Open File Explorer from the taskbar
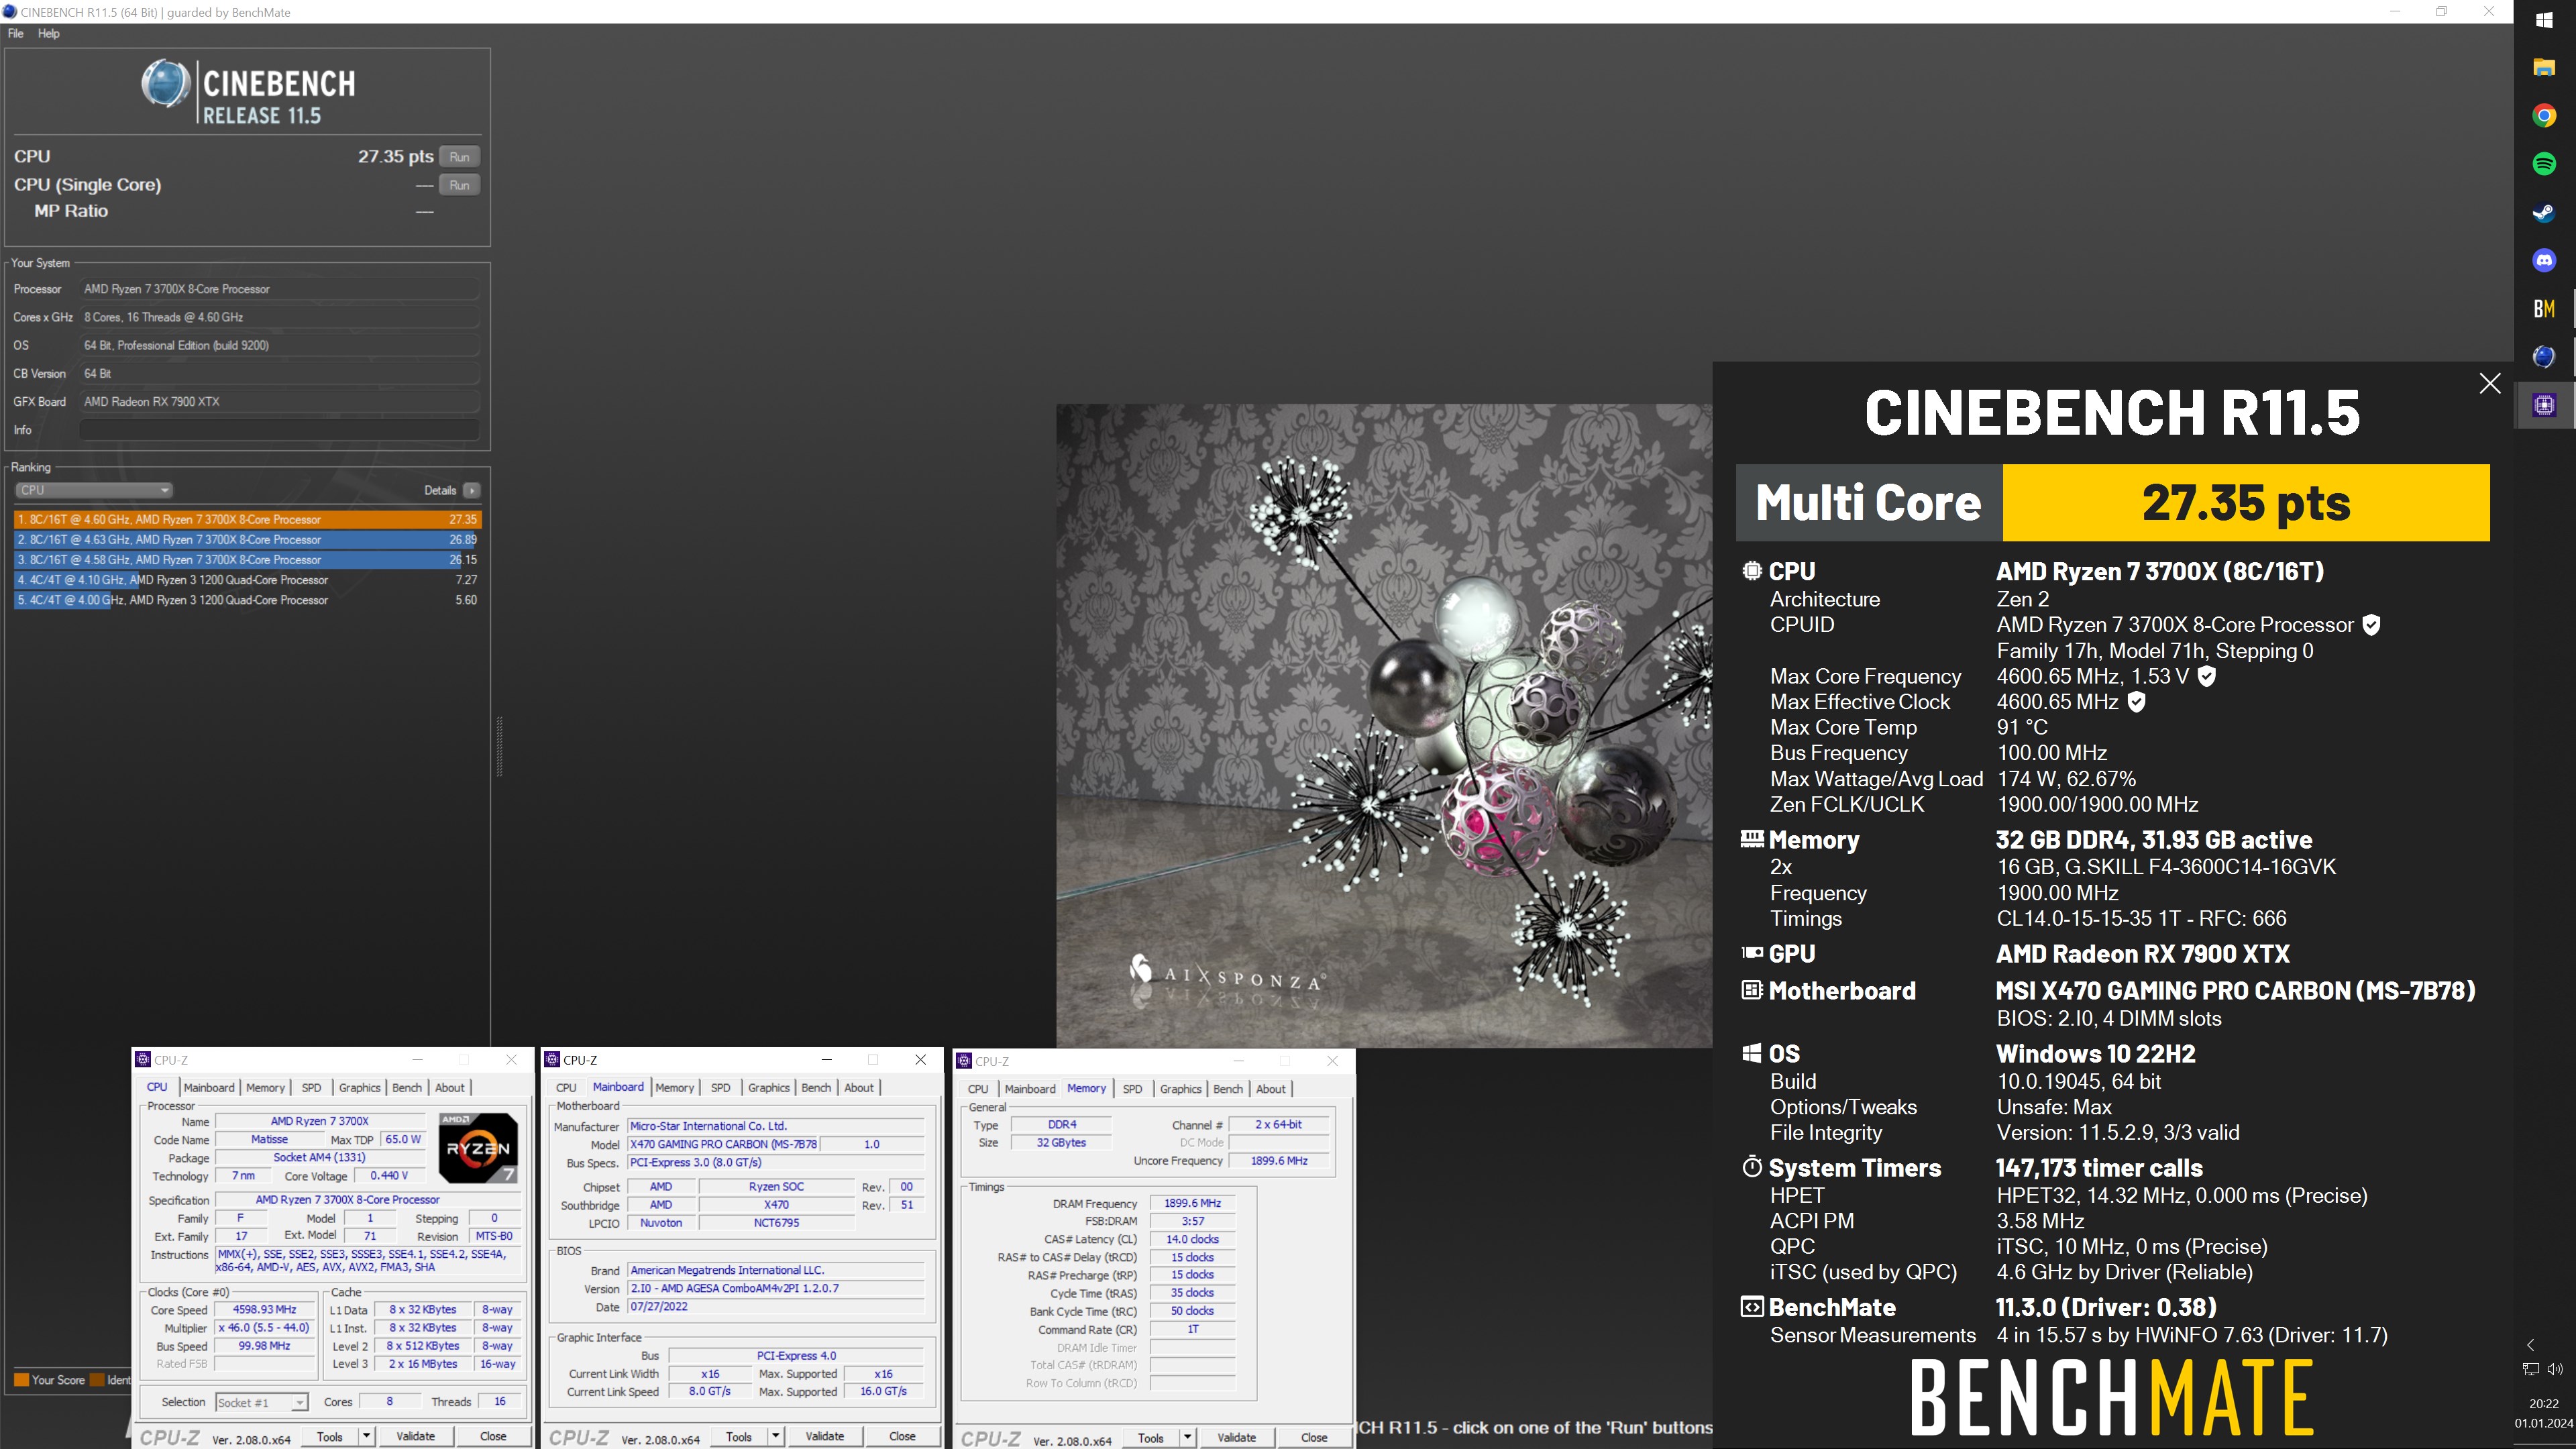2576x1449 pixels. [2544, 67]
